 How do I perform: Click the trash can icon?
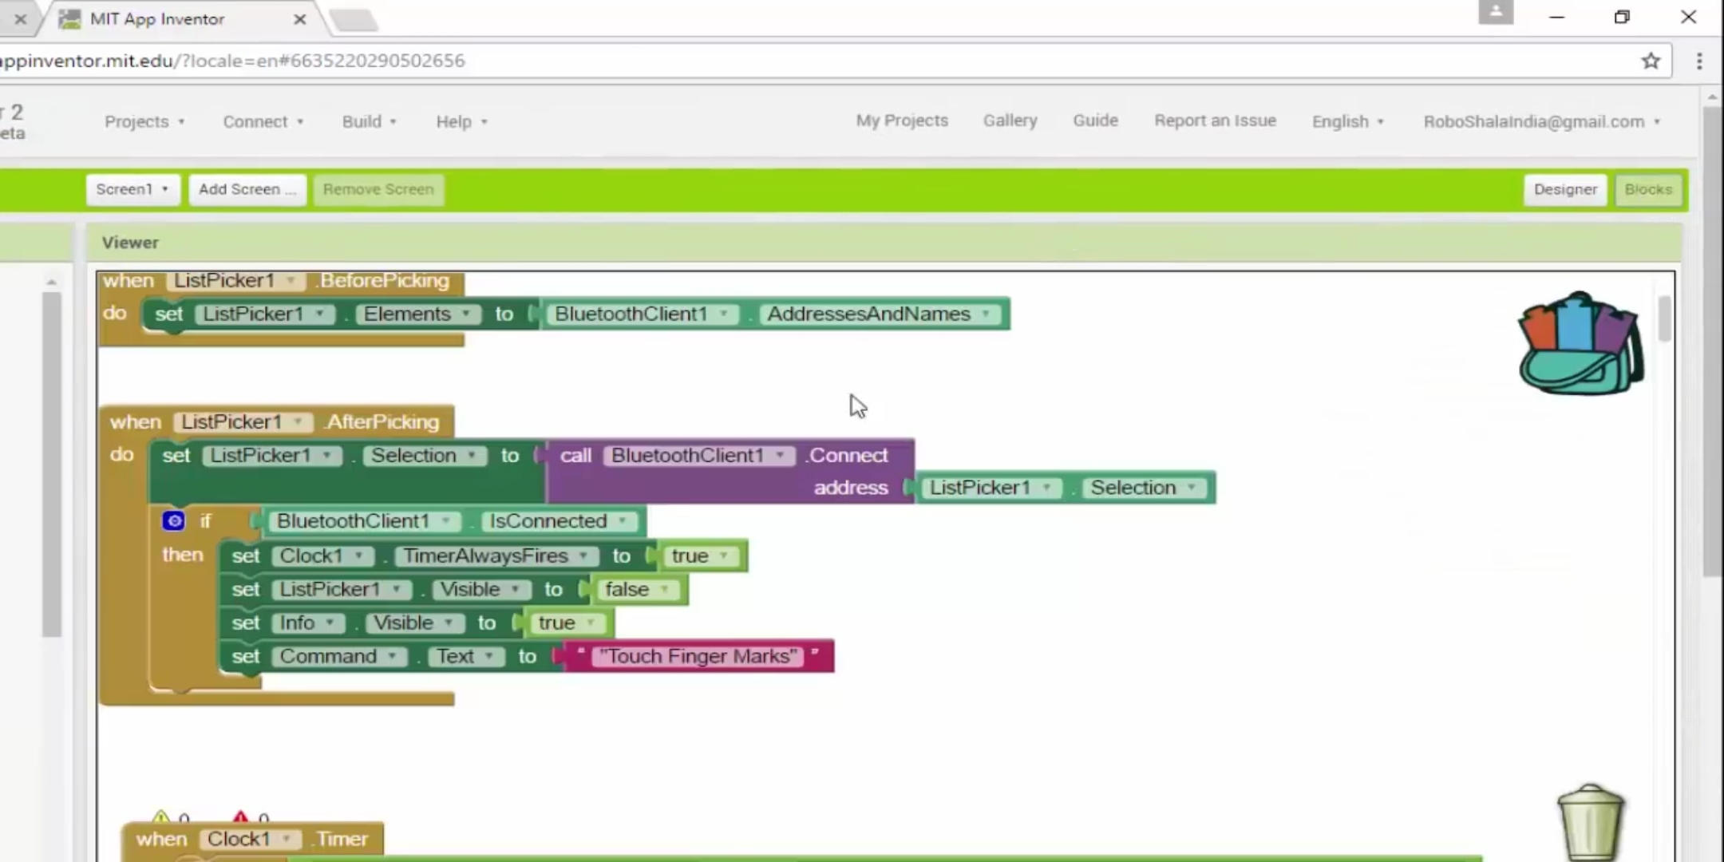pos(1591,822)
